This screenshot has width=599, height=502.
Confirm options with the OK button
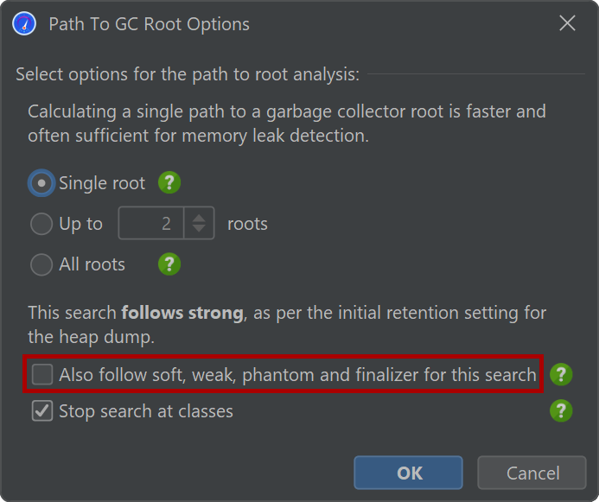[x=408, y=473]
